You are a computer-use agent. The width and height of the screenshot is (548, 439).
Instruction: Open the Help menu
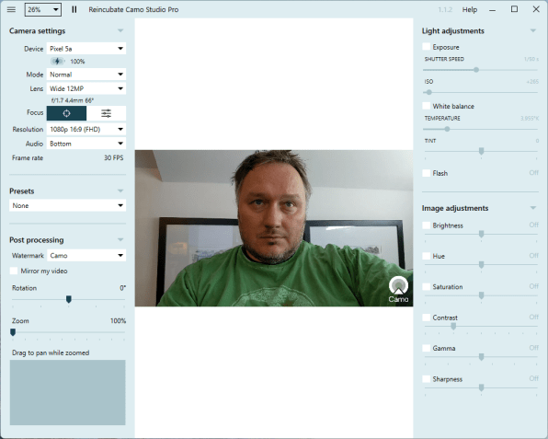click(x=469, y=10)
